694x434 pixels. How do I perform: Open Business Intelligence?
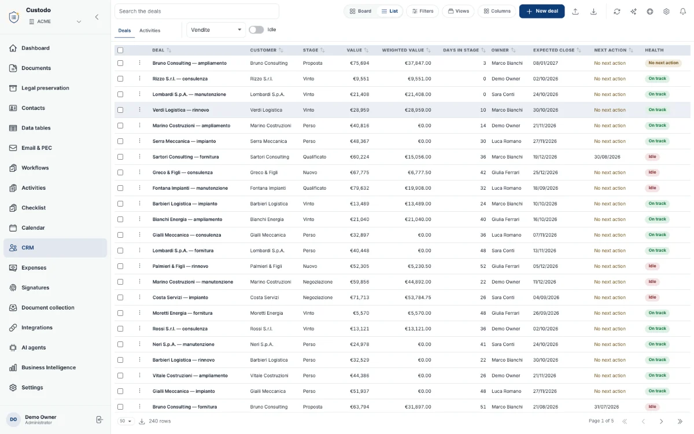55,367
